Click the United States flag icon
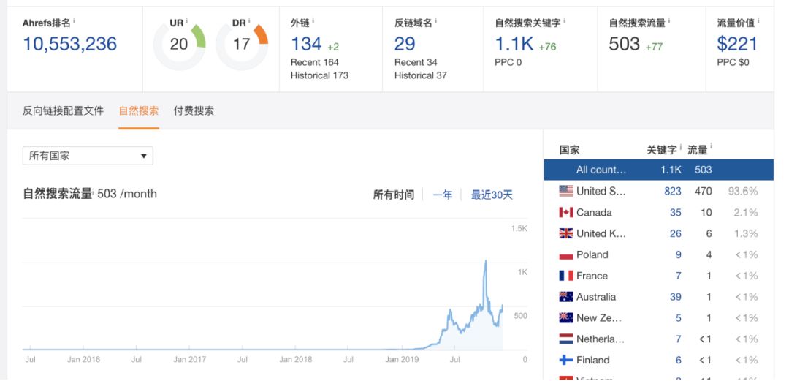 (566, 192)
